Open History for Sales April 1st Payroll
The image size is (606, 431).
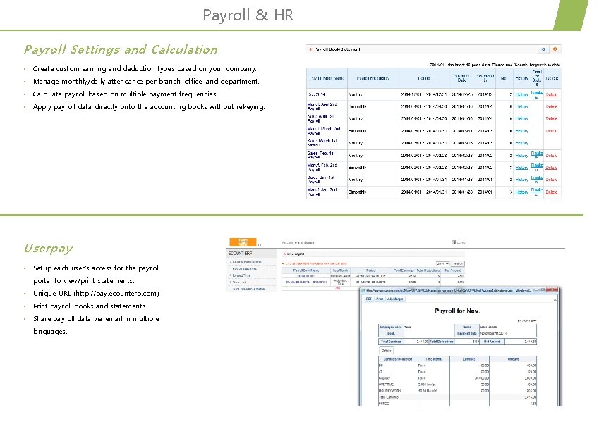pos(521,118)
